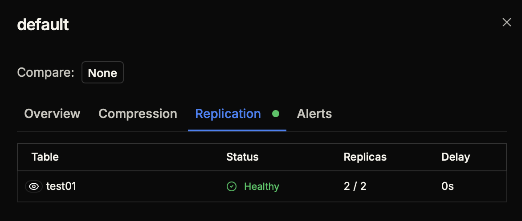
Task: Sort by the Replicas column header
Action: point(365,157)
